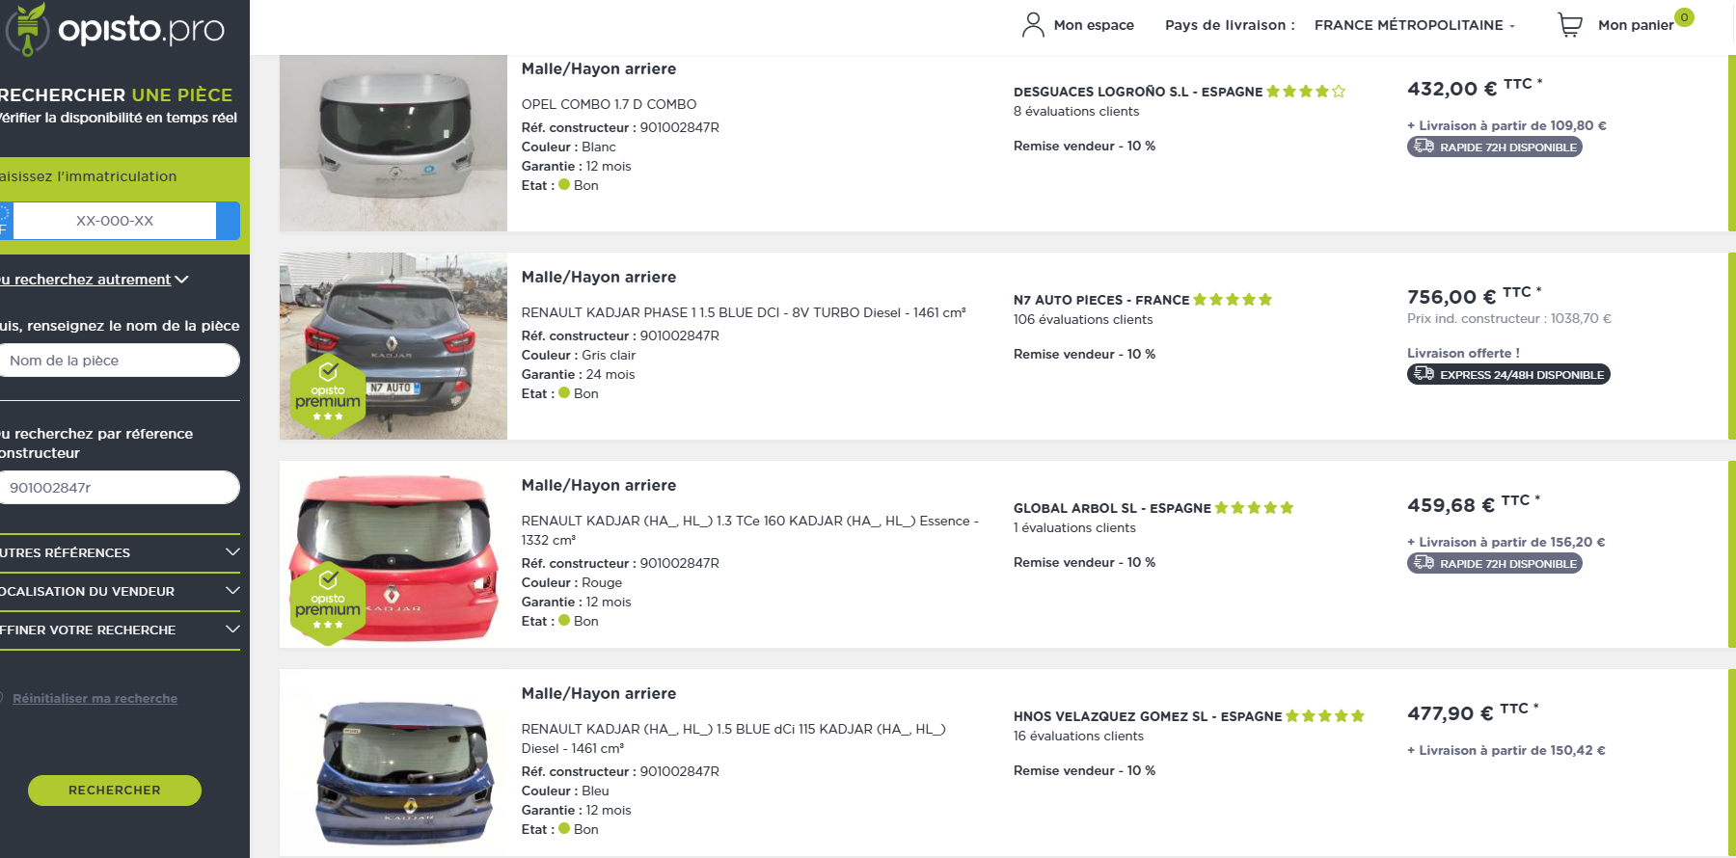Click the Rapide 72H truck icon for Desguaces Logroño
Screen dimensions: 1736x858
1424,147
